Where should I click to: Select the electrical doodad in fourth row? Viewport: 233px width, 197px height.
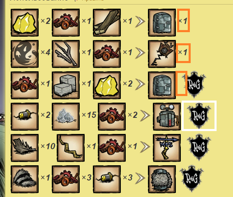point(25,116)
